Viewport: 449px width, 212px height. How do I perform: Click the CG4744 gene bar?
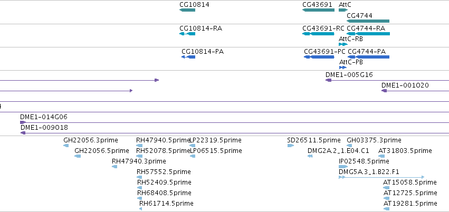click(x=368, y=21)
